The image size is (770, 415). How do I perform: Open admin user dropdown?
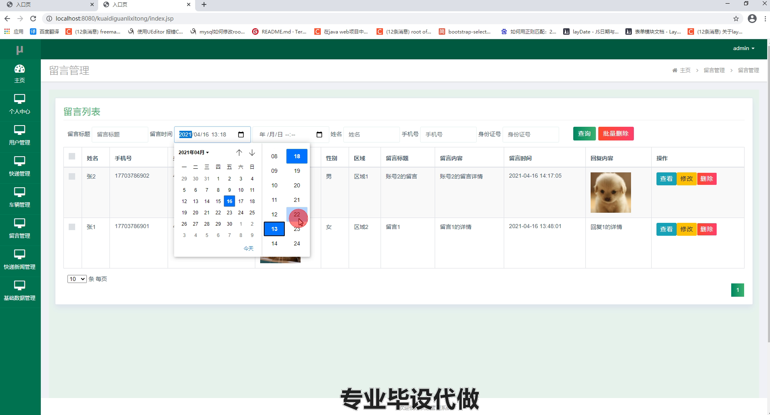pyautogui.click(x=744, y=48)
